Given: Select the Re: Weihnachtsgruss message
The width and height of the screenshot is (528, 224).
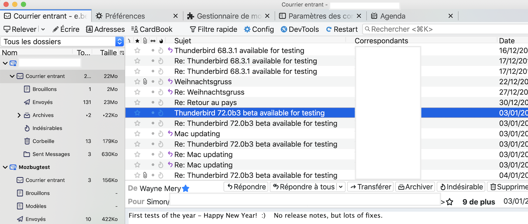Looking at the screenshot, I should click(x=209, y=92).
